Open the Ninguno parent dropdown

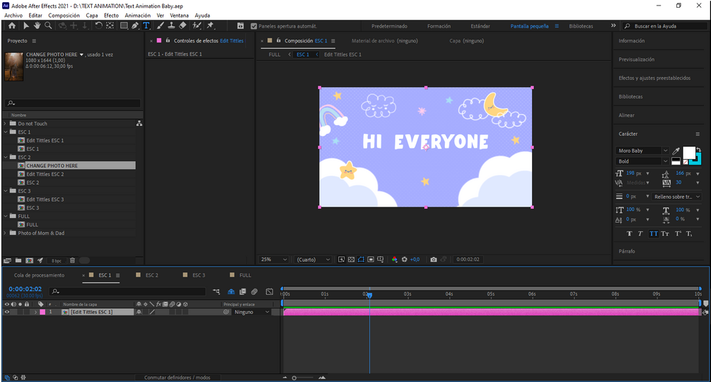[252, 312]
